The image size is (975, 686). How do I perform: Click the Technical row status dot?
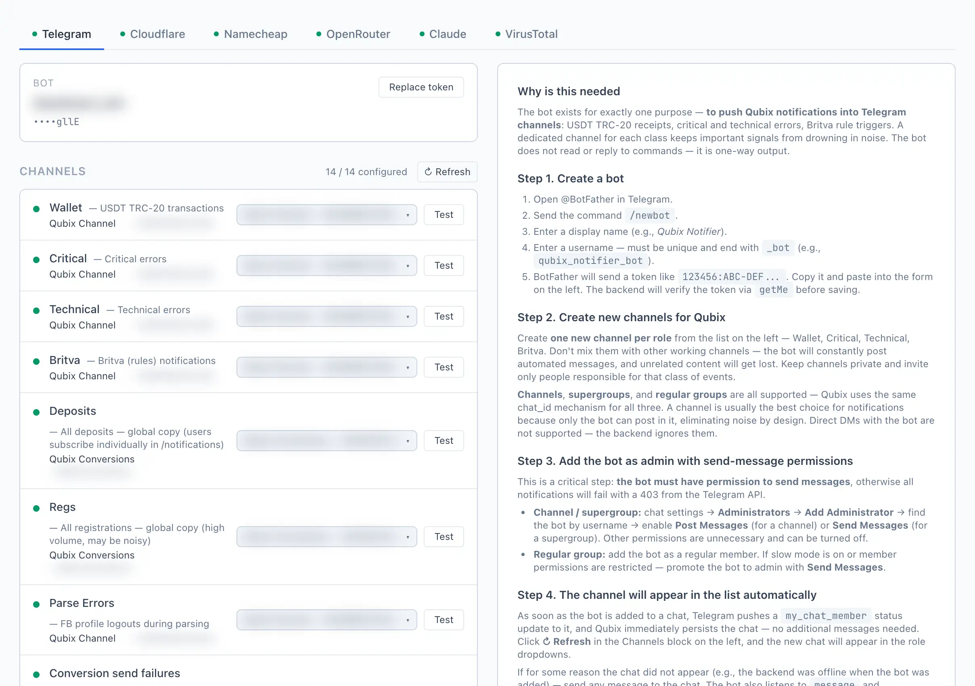pyautogui.click(x=36, y=311)
